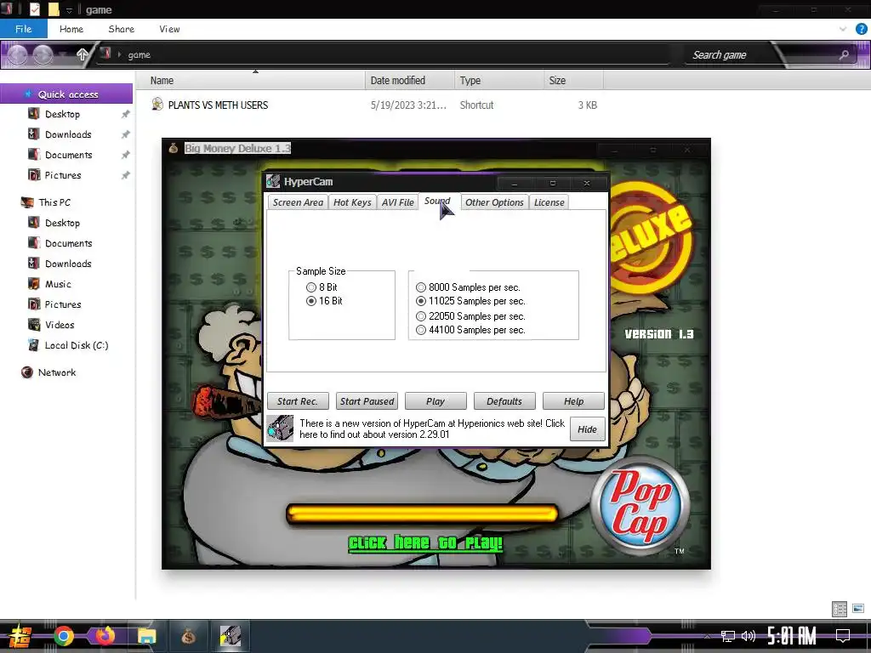Hide the new version notification
The image size is (871, 653).
pyautogui.click(x=587, y=429)
